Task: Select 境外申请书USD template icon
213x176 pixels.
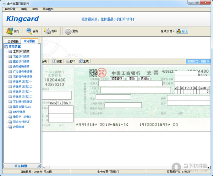Action: pyautogui.click(x=10, y=107)
